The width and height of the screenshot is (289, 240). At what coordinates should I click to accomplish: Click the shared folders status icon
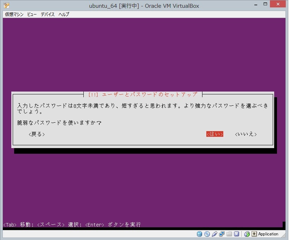(x=229, y=234)
